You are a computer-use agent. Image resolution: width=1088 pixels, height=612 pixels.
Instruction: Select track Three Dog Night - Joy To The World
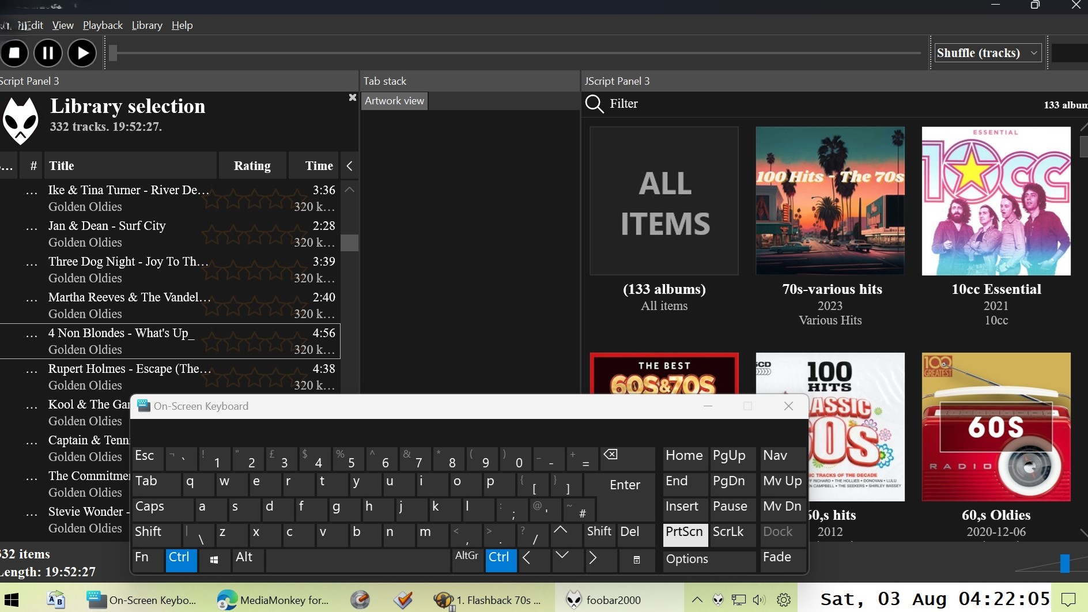pos(170,270)
